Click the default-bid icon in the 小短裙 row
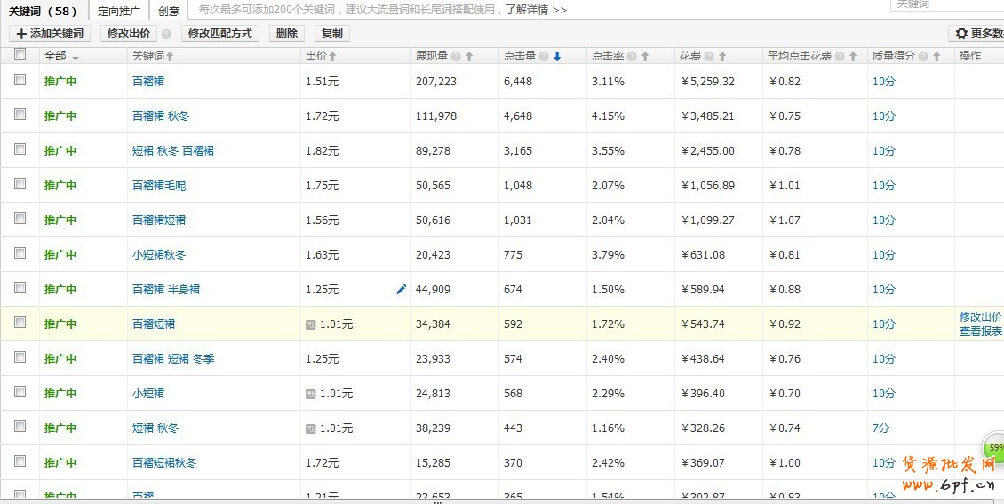This screenshot has width=1004, height=504. click(x=311, y=394)
